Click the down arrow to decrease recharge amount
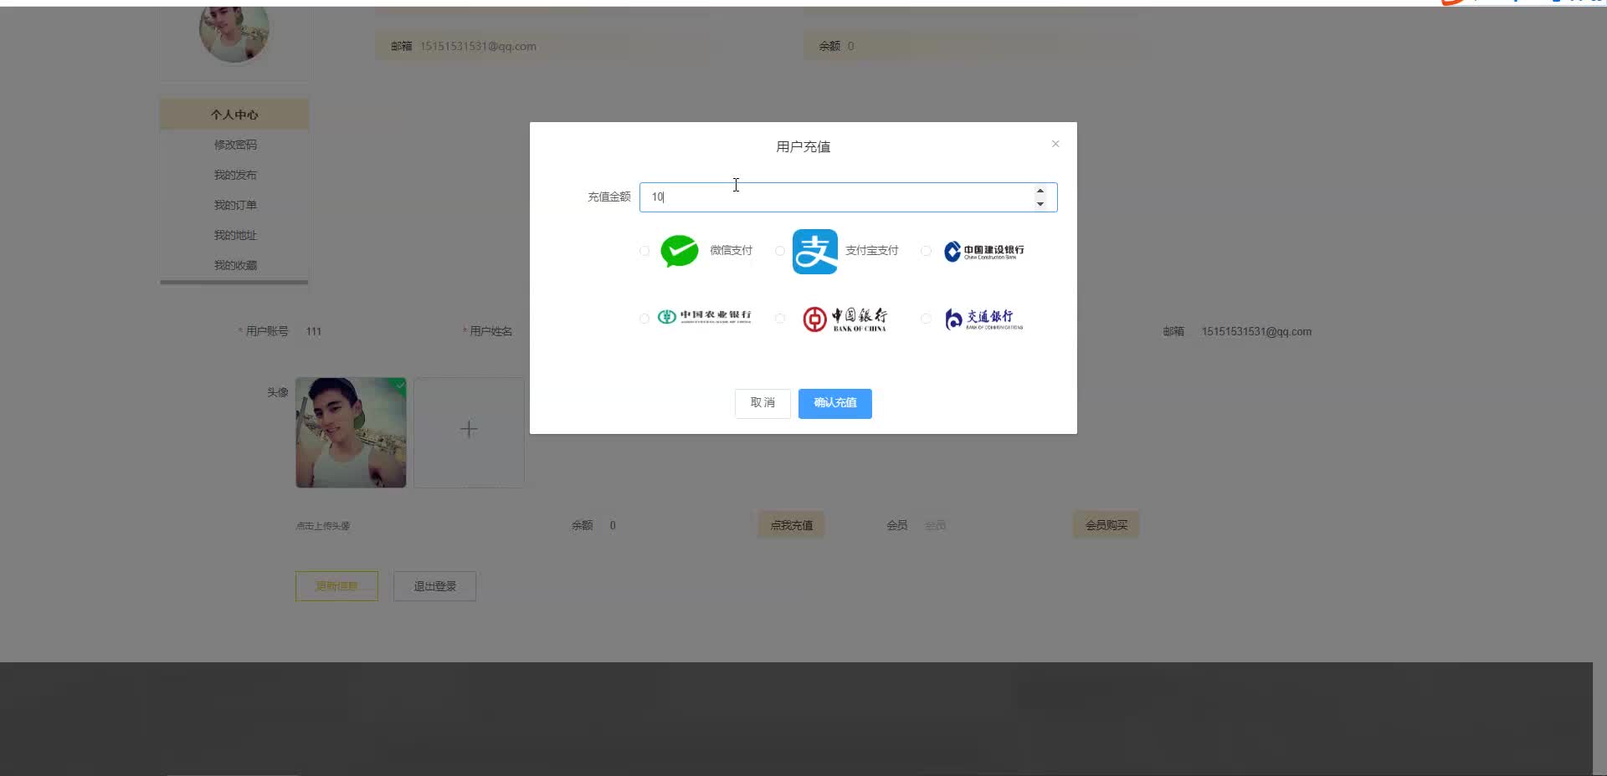The height and width of the screenshot is (776, 1607). [x=1040, y=203]
